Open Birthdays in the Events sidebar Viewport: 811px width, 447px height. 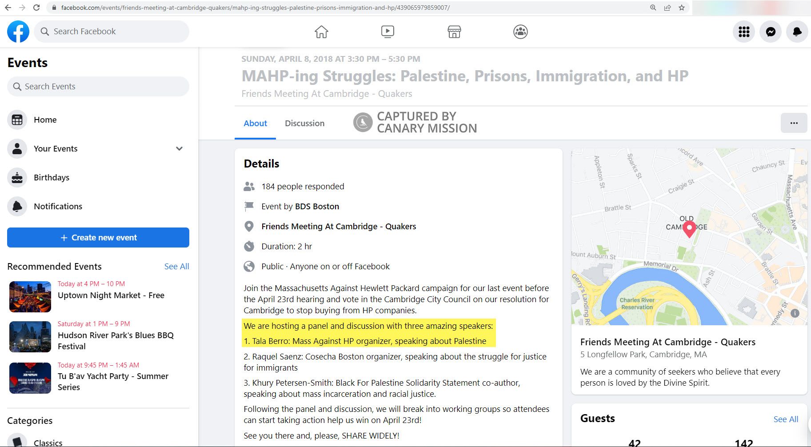pyautogui.click(x=52, y=178)
